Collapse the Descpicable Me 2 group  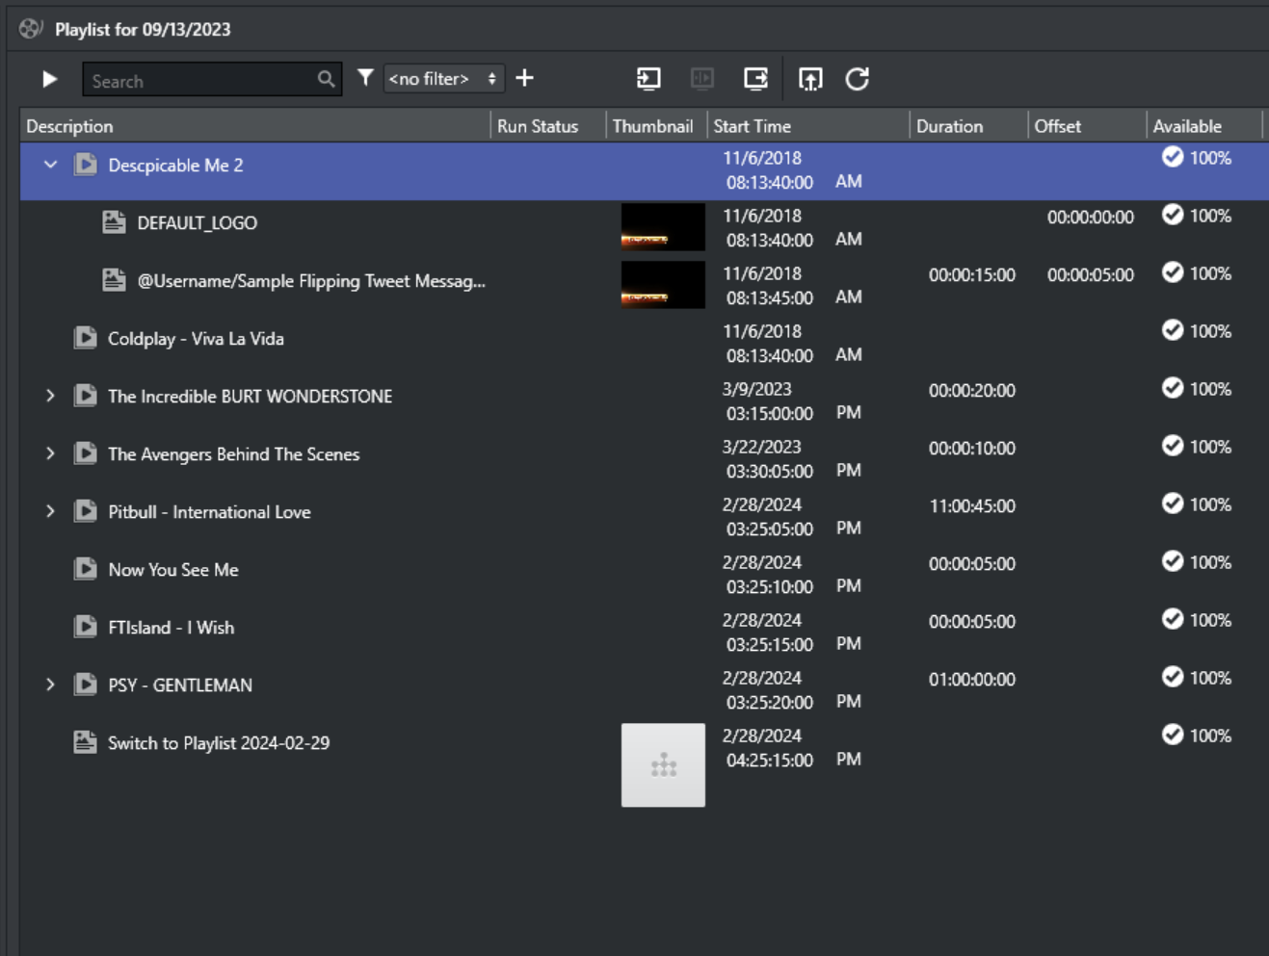click(x=50, y=165)
